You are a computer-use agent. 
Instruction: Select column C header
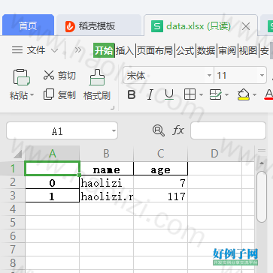click(x=160, y=154)
